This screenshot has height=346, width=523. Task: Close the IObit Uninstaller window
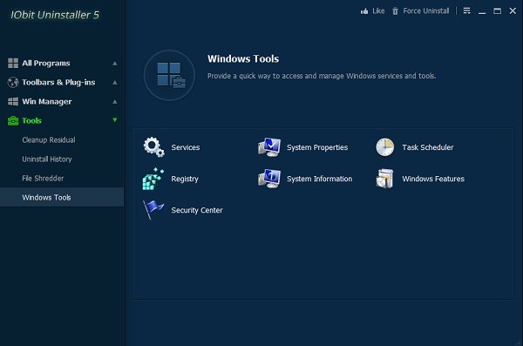(x=513, y=11)
